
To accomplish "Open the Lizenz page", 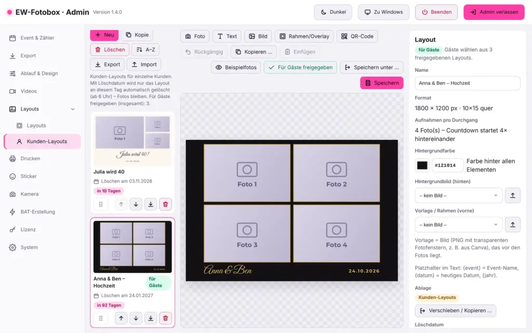I will (43, 229).
